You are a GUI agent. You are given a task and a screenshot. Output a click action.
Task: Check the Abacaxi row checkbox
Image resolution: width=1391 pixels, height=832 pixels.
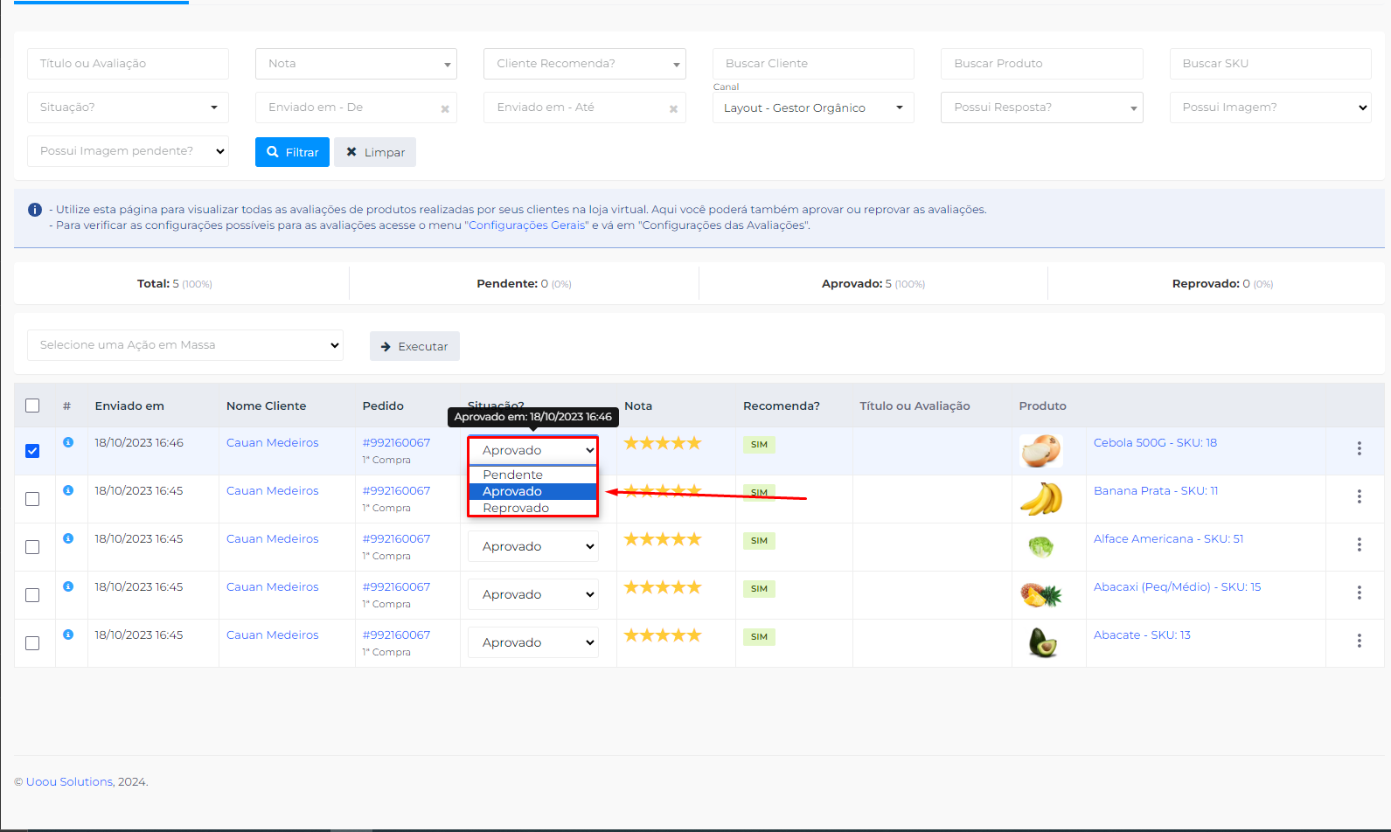(x=32, y=595)
